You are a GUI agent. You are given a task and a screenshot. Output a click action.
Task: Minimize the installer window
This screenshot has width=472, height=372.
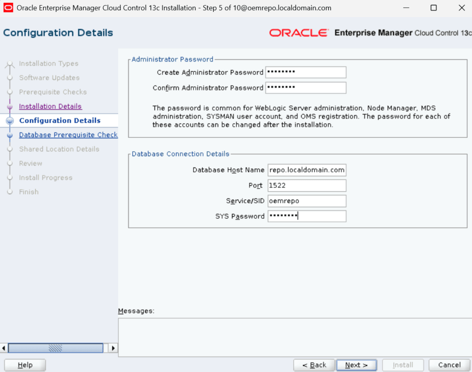point(406,8)
